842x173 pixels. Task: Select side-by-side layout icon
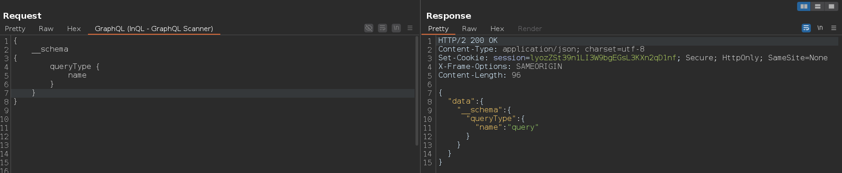click(804, 6)
